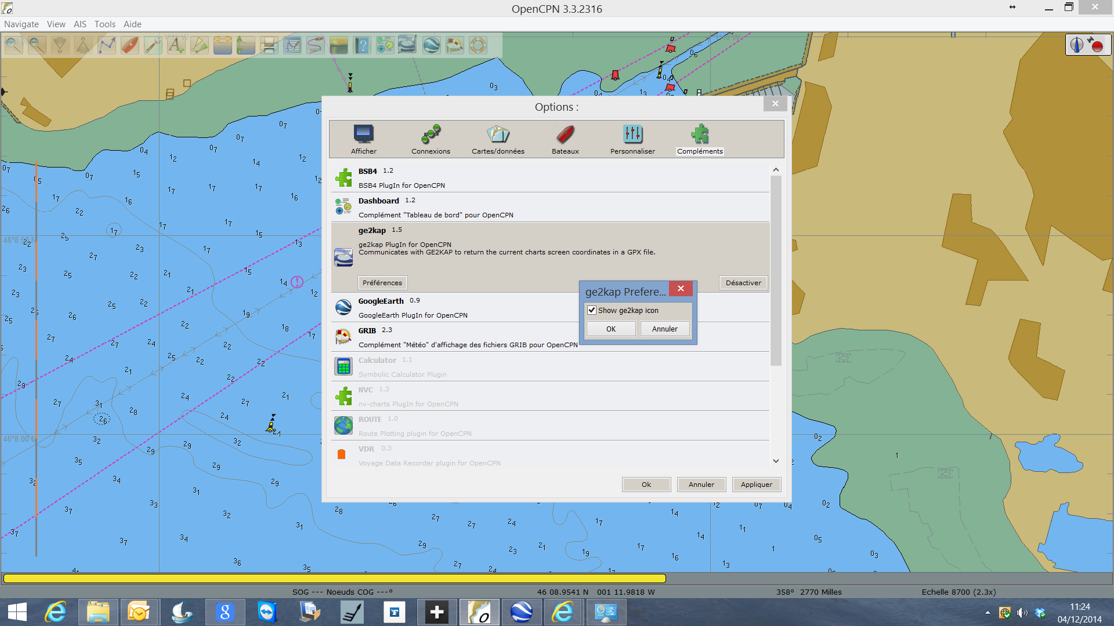Toggle the auto-follow red boat icon

pos(130,45)
